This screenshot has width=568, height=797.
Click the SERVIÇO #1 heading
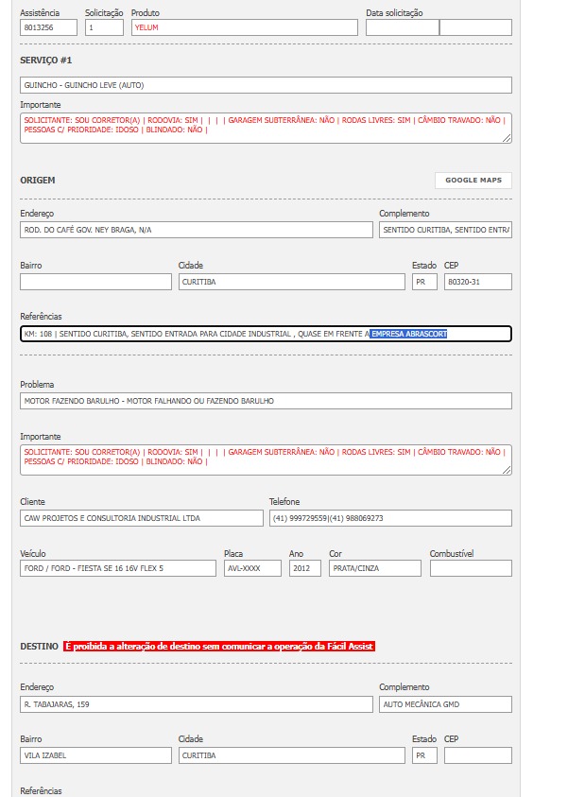[x=45, y=60]
